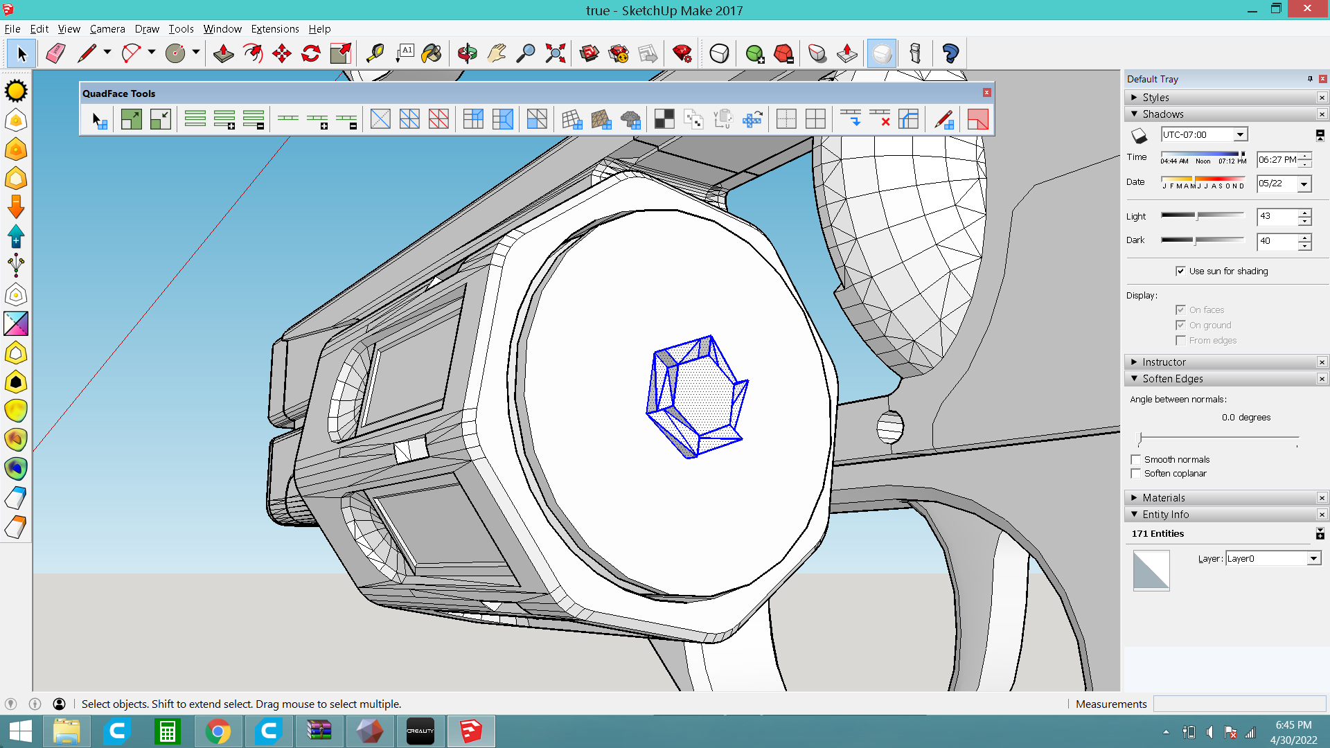Select the Orbit tool
The height and width of the screenshot is (748, 1330).
pyautogui.click(x=468, y=53)
